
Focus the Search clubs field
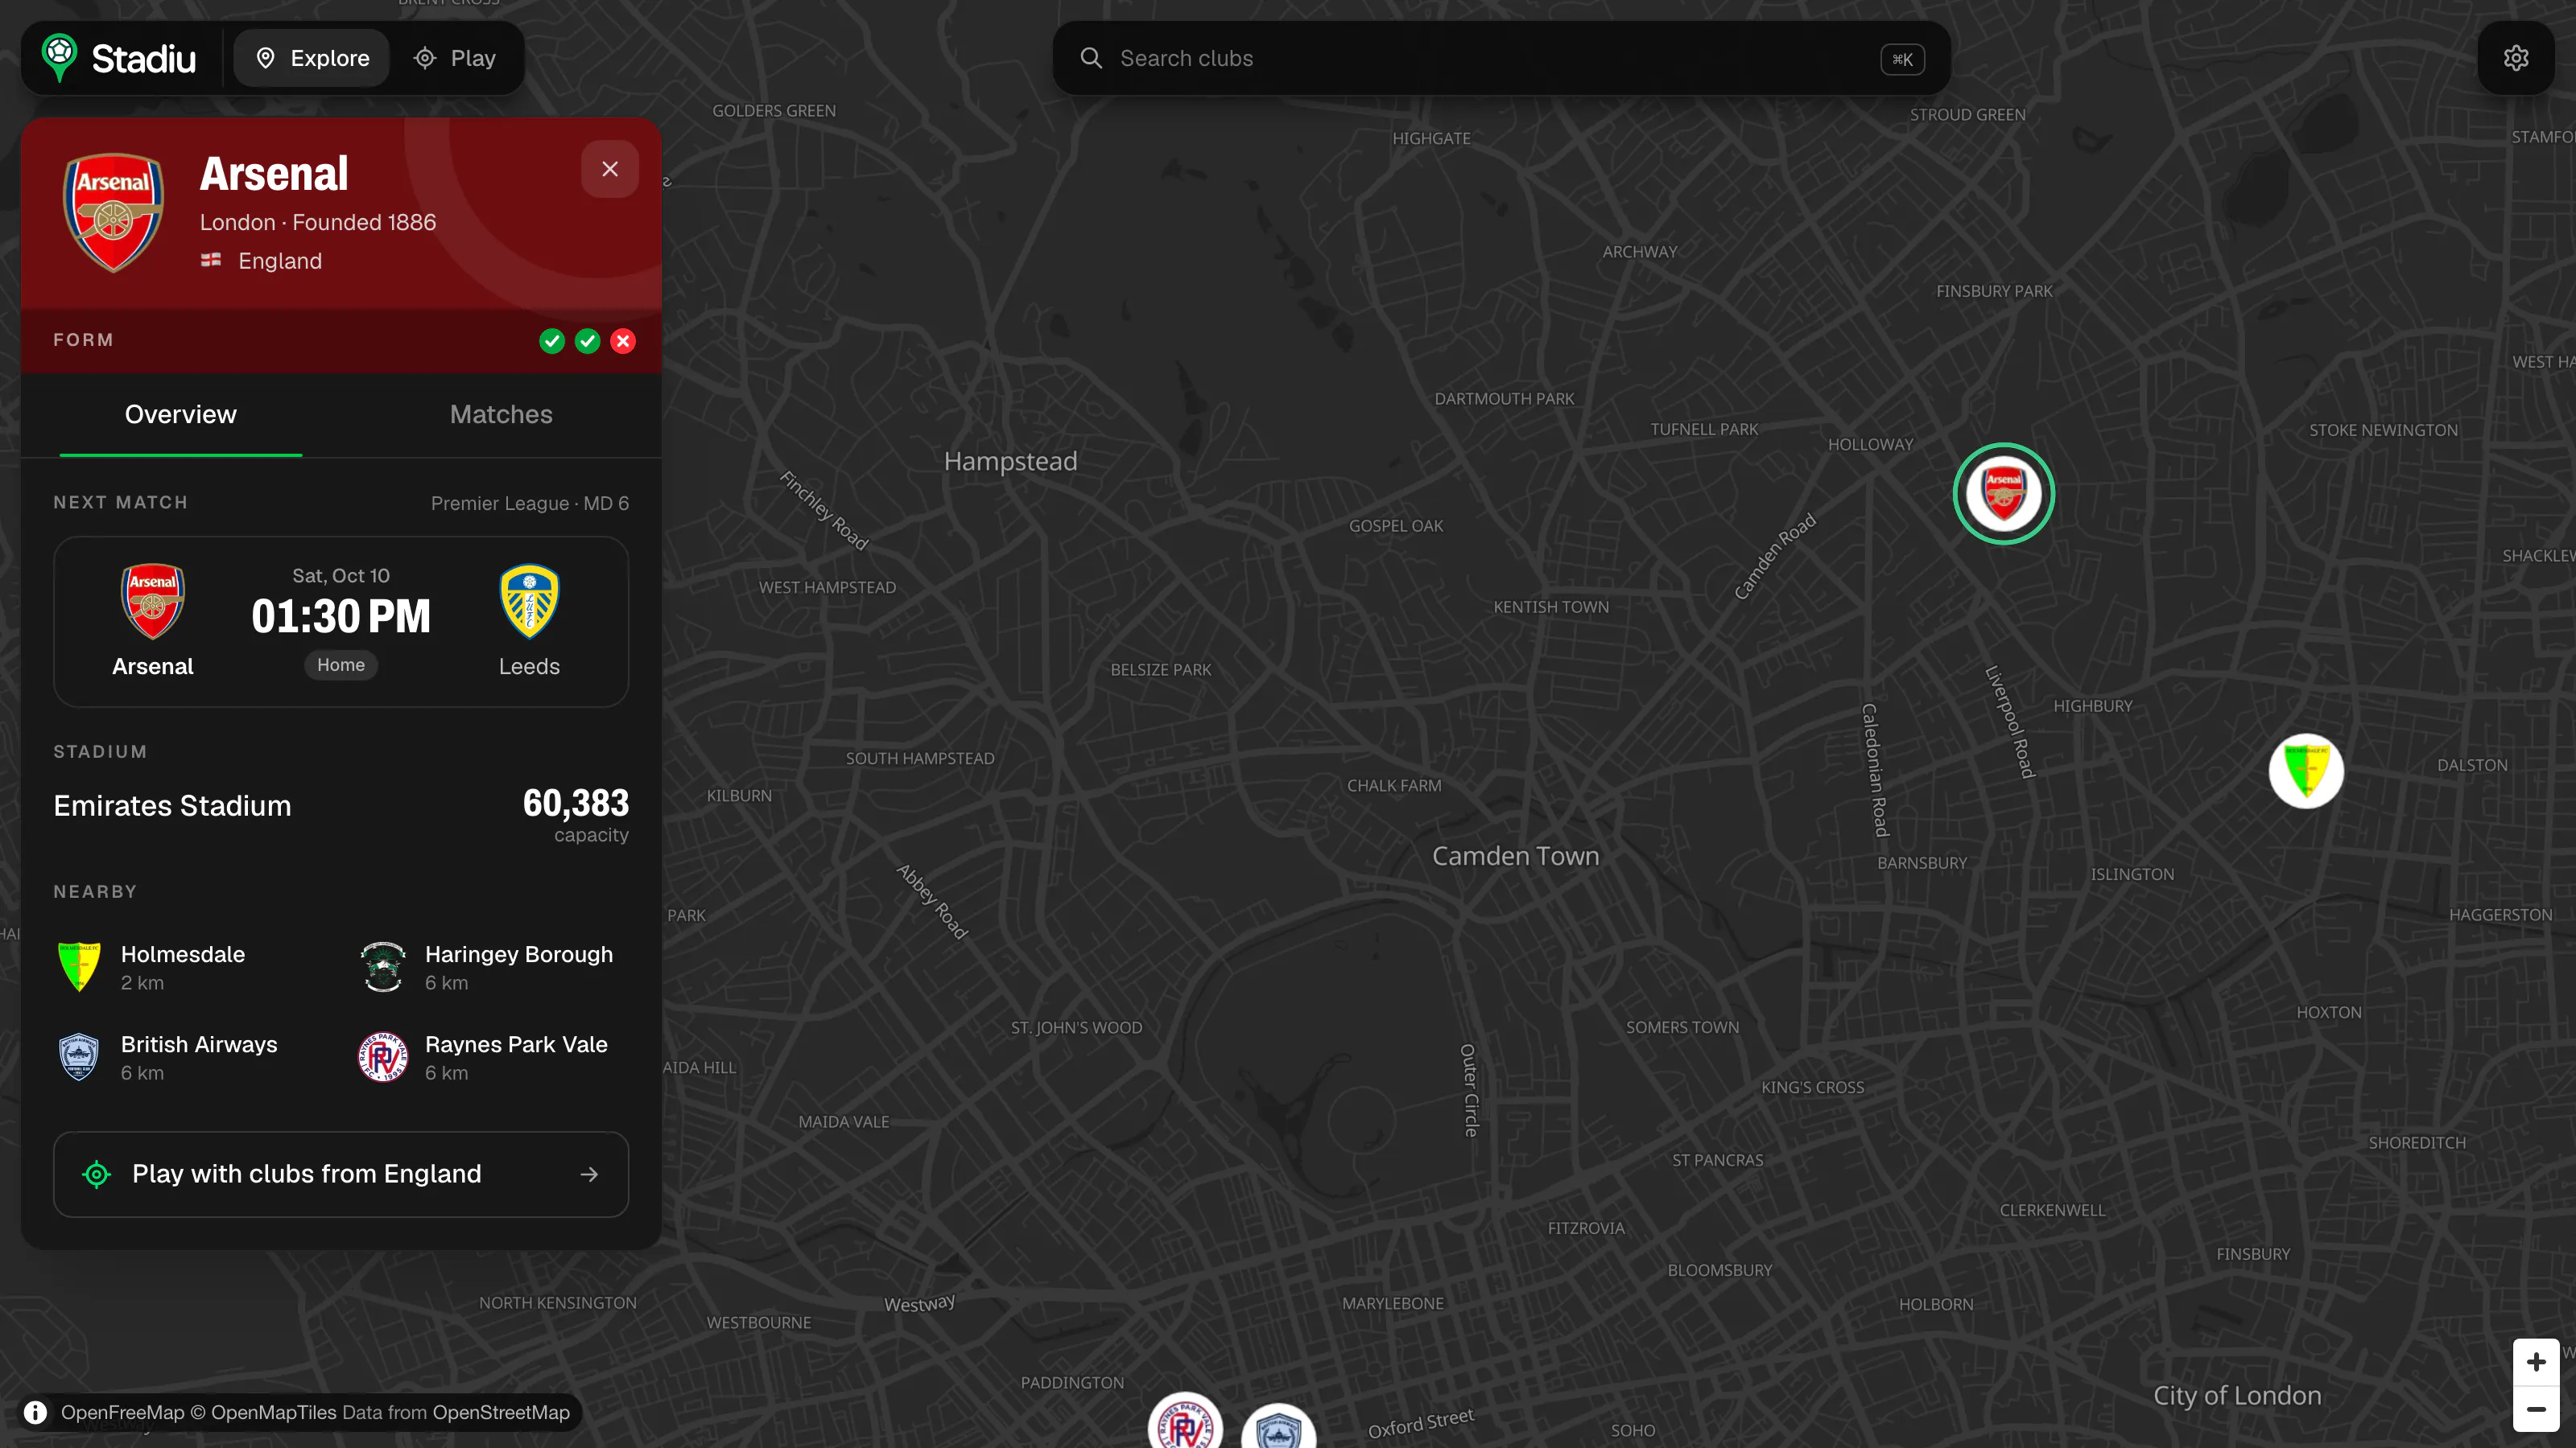tap(1500, 58)
